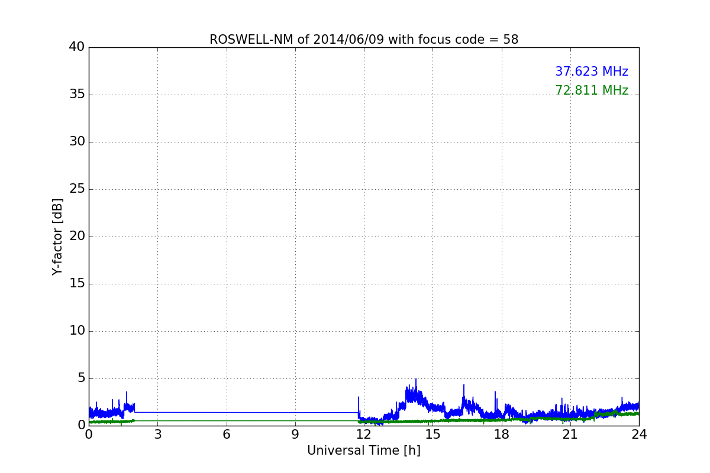Click x-axis tick label '24'

[639, 435]
